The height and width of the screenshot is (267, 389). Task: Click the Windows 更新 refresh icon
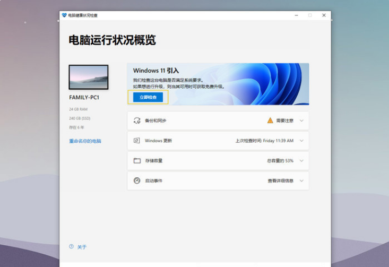[137, 141]
